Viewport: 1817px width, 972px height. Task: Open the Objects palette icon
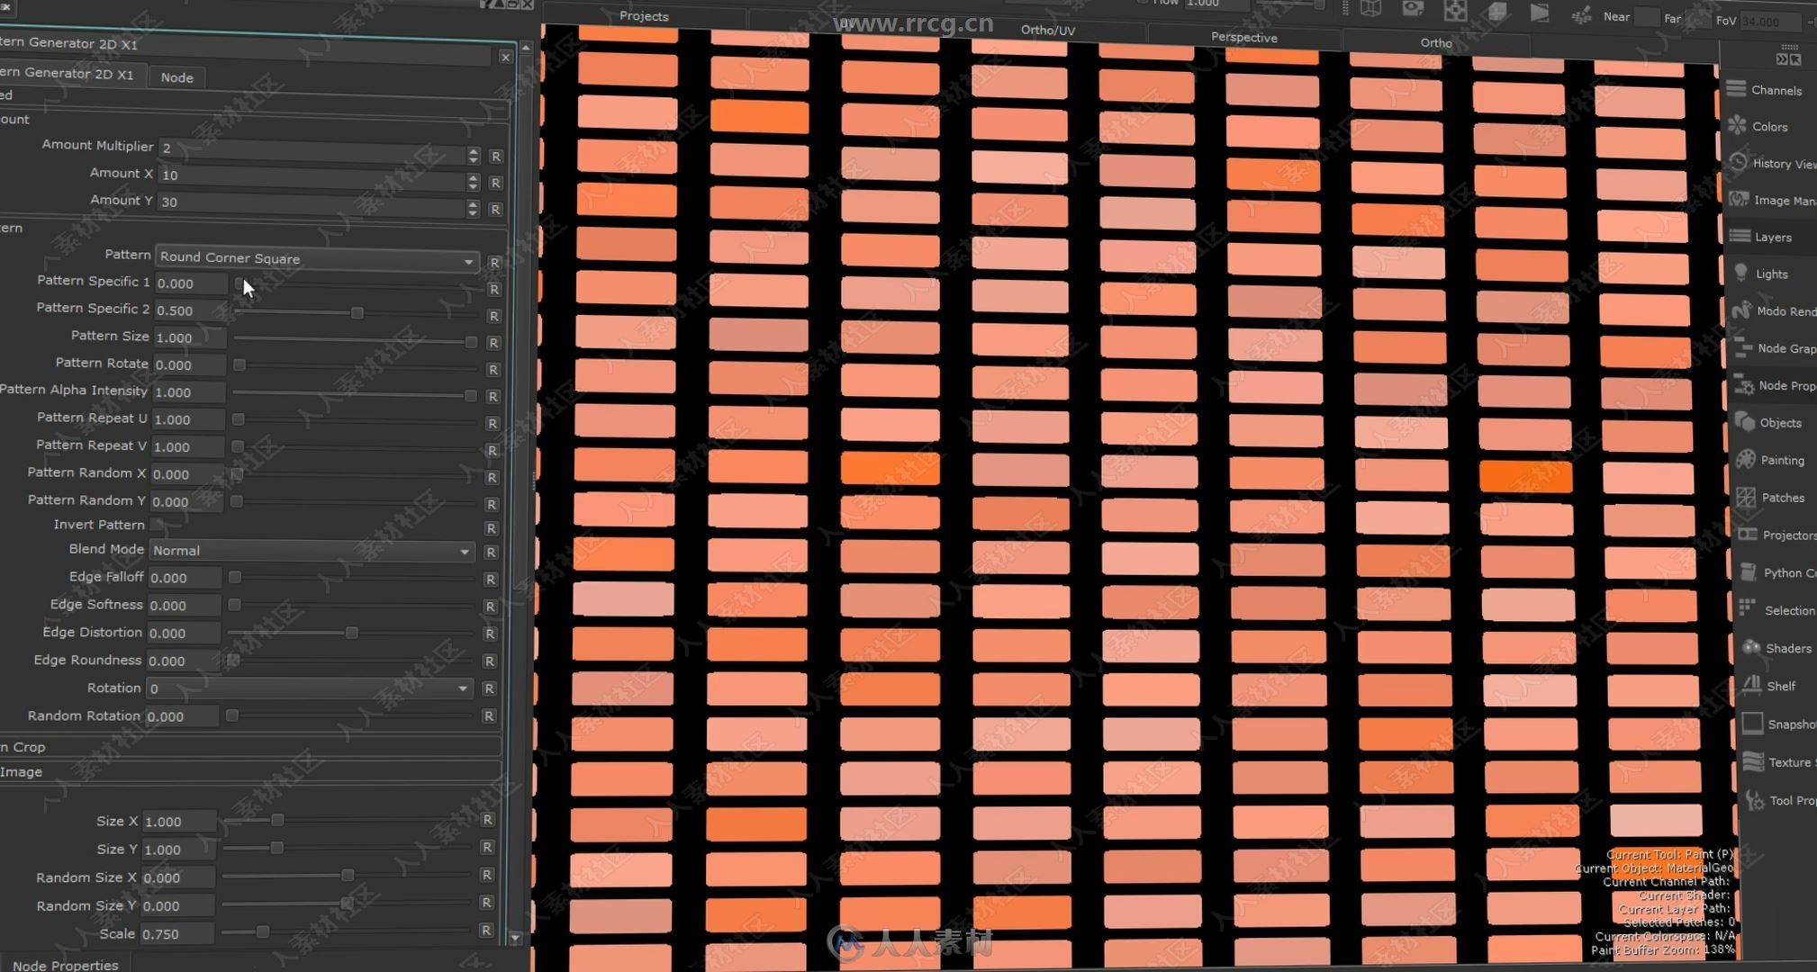[1745, 422]
